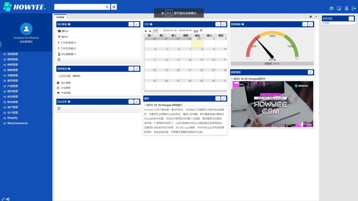Open the calendar date picker icon
The width and height of the screenshot is (358, 201).
point(201,31)
